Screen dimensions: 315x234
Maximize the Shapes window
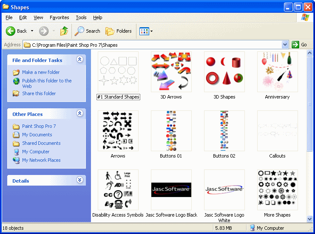[298, 7]
